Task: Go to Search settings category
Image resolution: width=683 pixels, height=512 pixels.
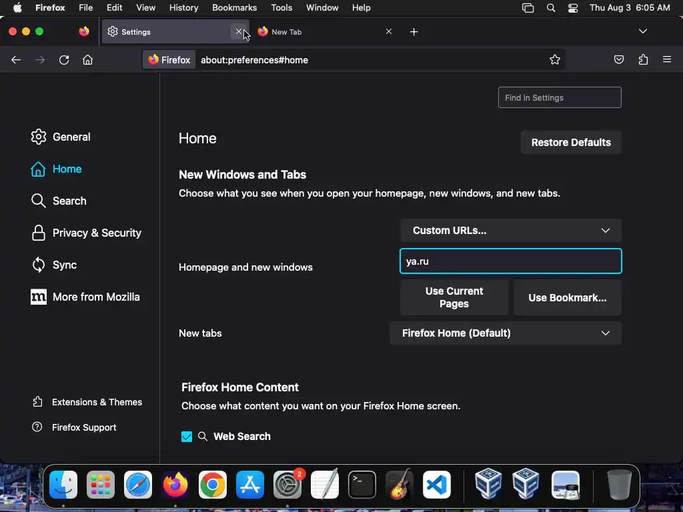Action: coord(59,201)
